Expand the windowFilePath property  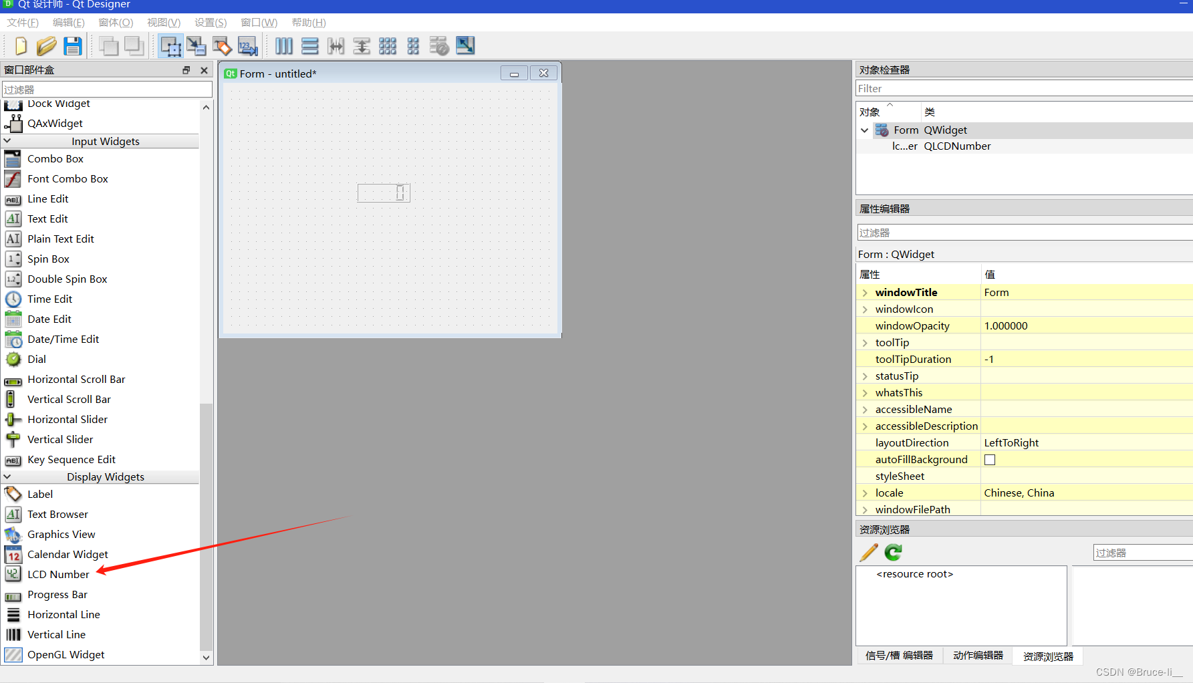865,510
